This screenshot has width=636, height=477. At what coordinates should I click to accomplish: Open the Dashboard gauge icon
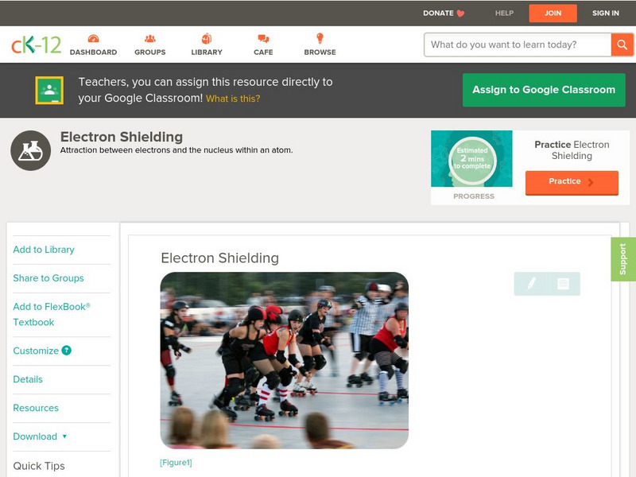pos(93,39)
